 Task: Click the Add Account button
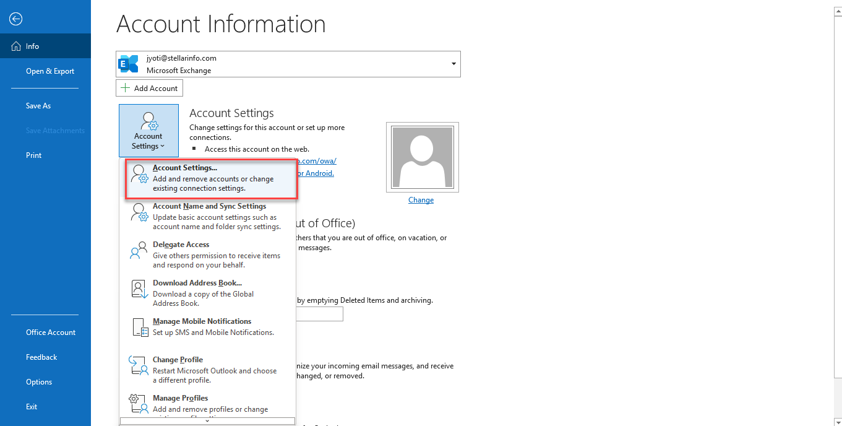149,88
